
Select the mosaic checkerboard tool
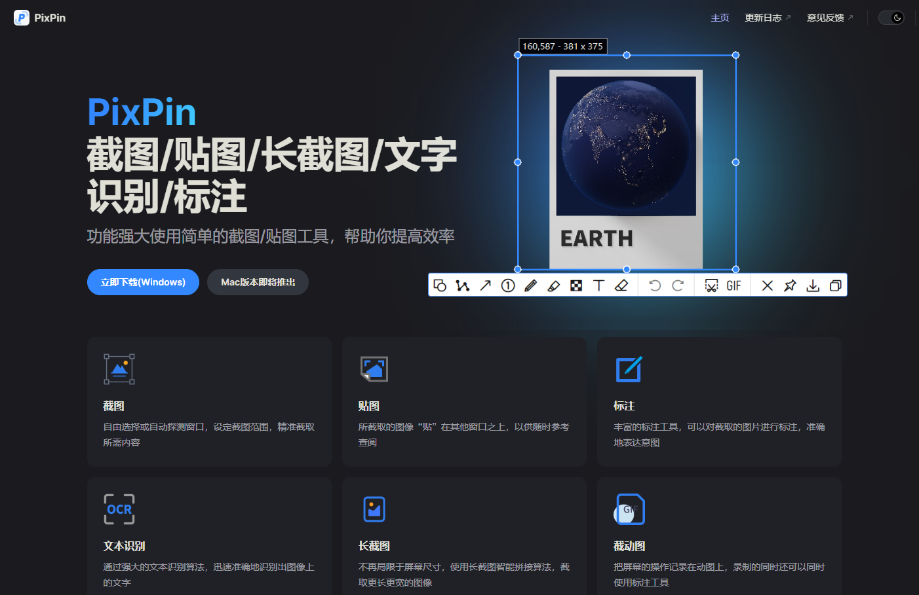[576, 285]
